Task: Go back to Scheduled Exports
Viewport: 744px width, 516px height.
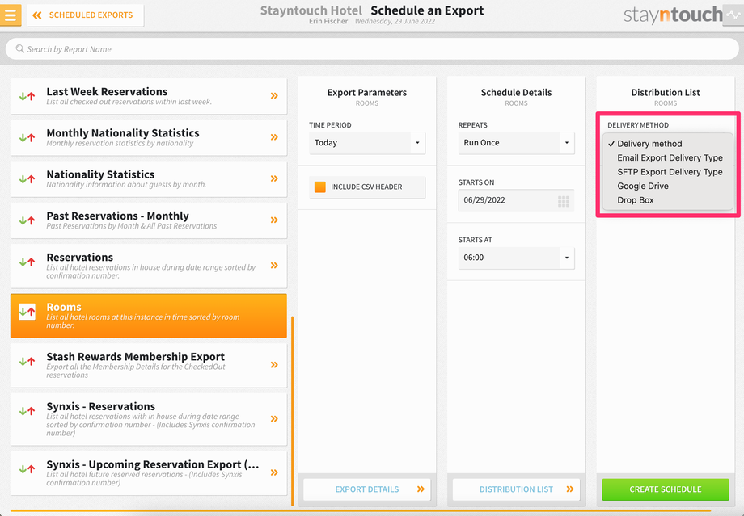Action: (86, 15)
